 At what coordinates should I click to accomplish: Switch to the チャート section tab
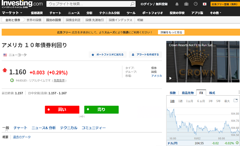[20, 128]
